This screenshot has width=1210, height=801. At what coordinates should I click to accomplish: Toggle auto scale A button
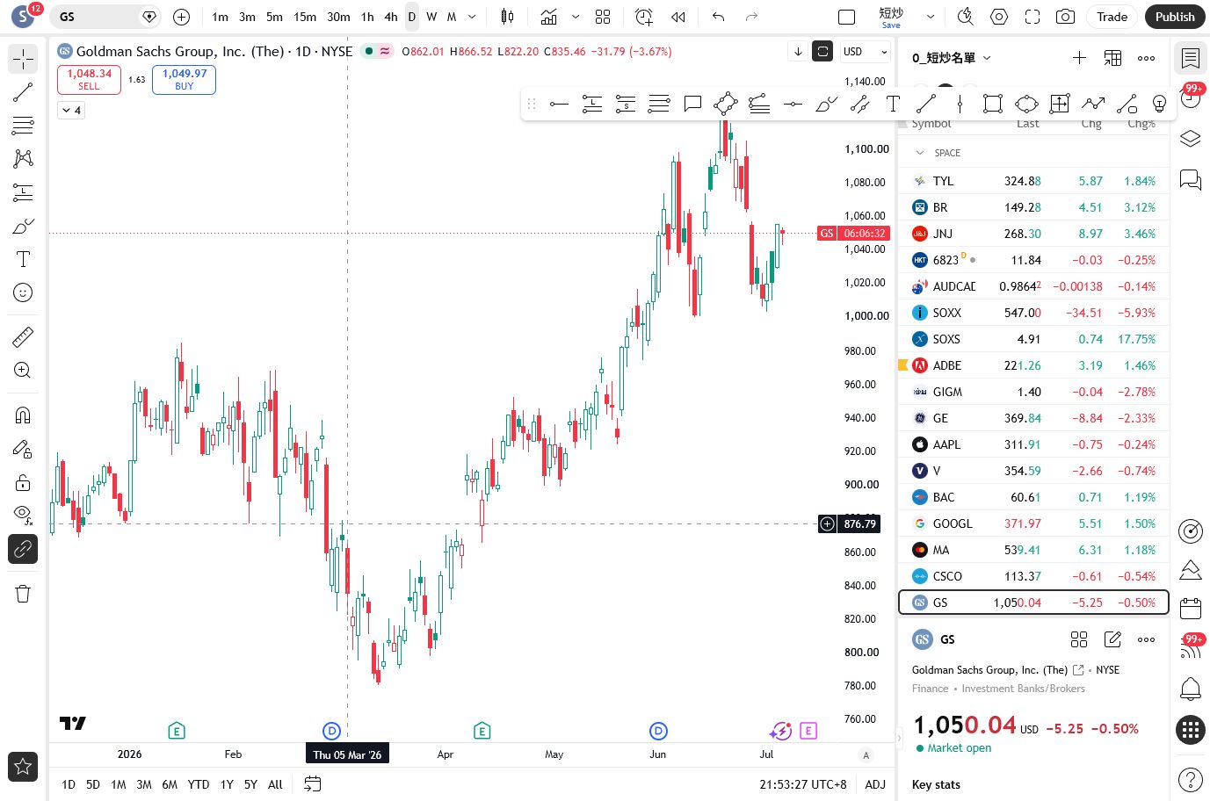[x=866, y=754]
